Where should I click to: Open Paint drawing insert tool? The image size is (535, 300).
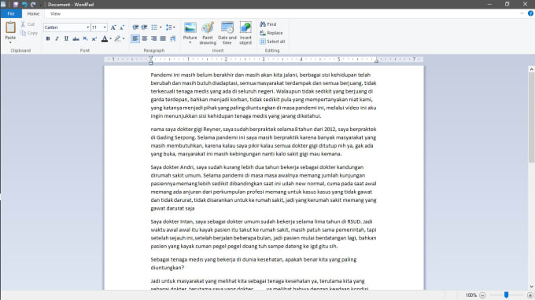tap(208, 33)
